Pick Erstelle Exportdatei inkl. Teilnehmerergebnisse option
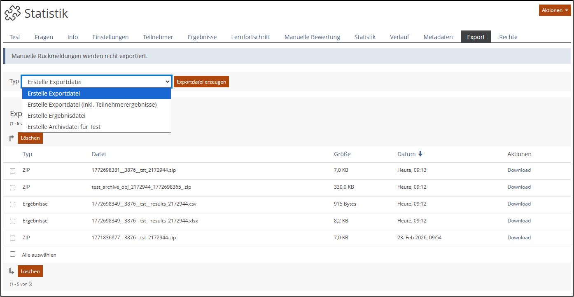The width and height of the screenshot is (574, 297). click(92, 105)
